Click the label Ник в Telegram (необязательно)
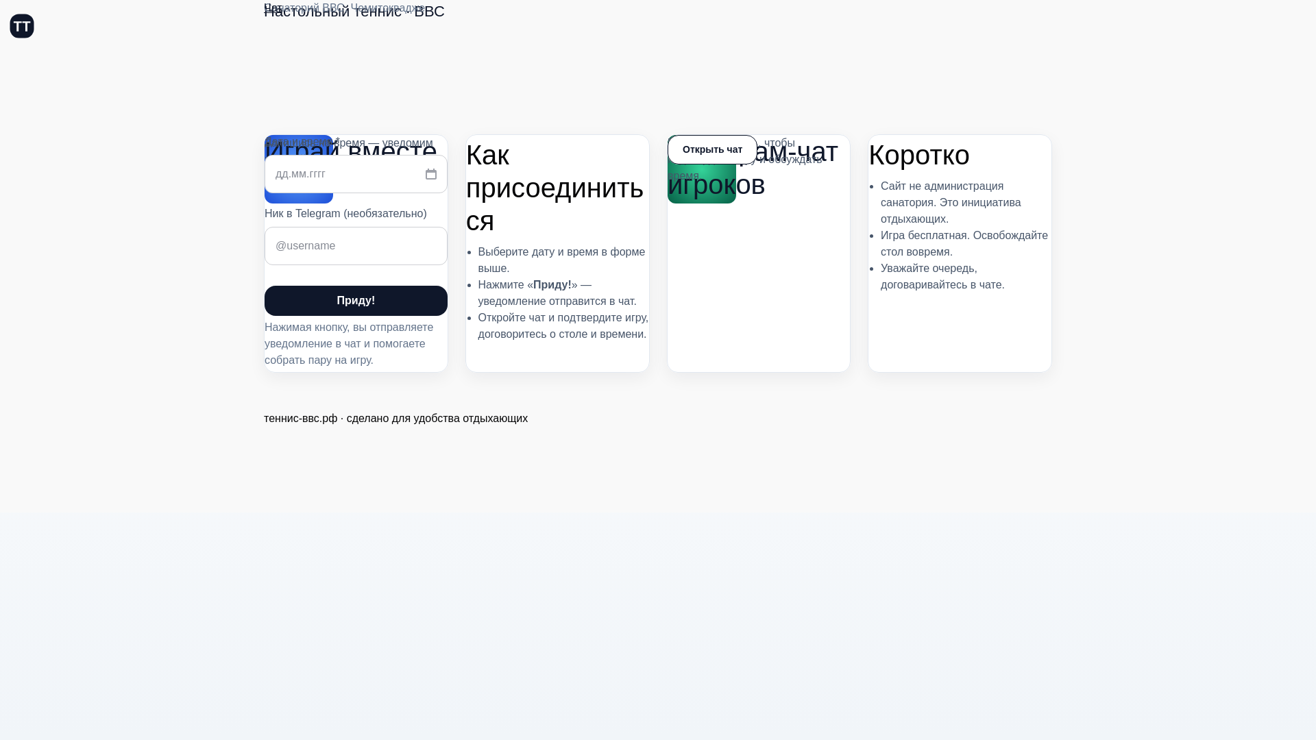The height and width of the screenshot is (740, 1316). coord(345,214)
